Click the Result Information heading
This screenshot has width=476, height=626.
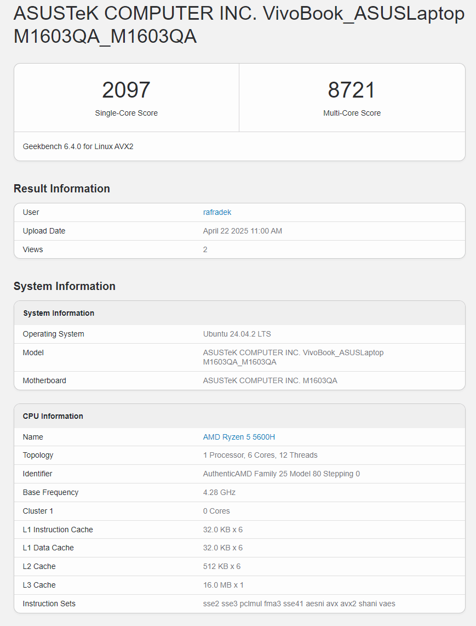point(62,189)
